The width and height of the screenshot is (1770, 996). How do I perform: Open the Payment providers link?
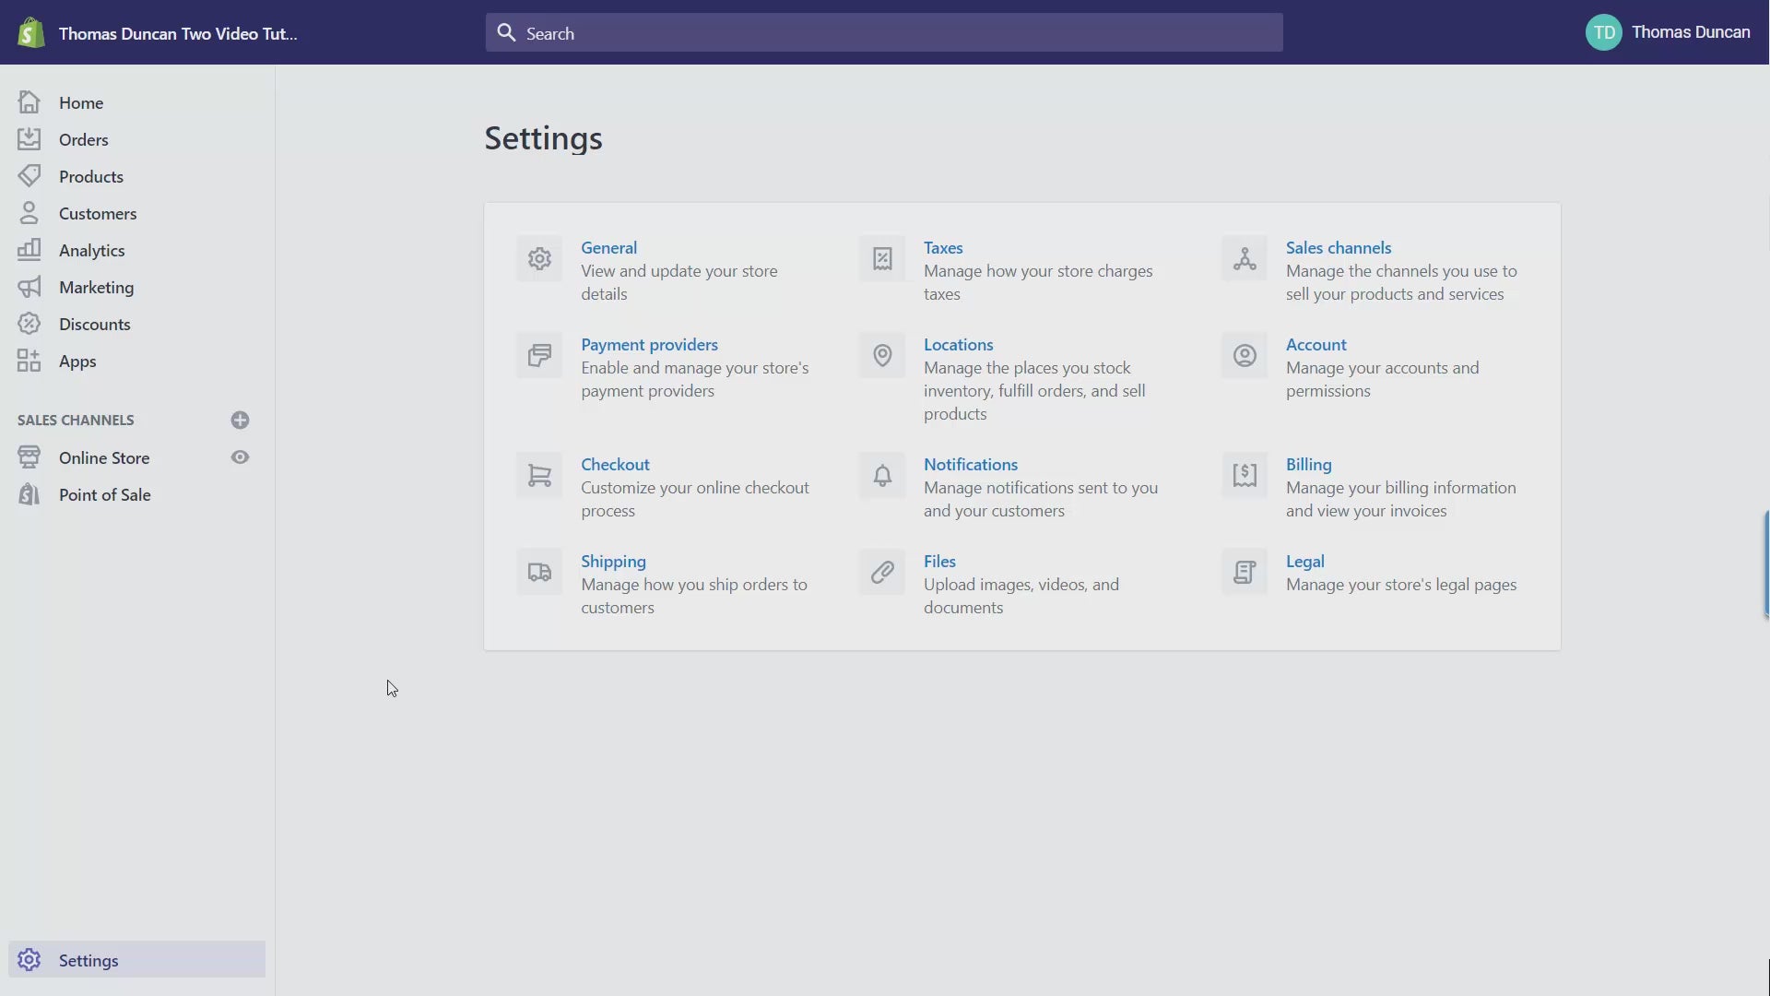tap(649, 344)
